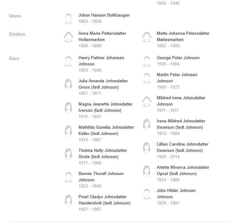Click avatar icon of Anna Marie Pettersdatter
Screen dimensions: 231x222
pos(69,37)
